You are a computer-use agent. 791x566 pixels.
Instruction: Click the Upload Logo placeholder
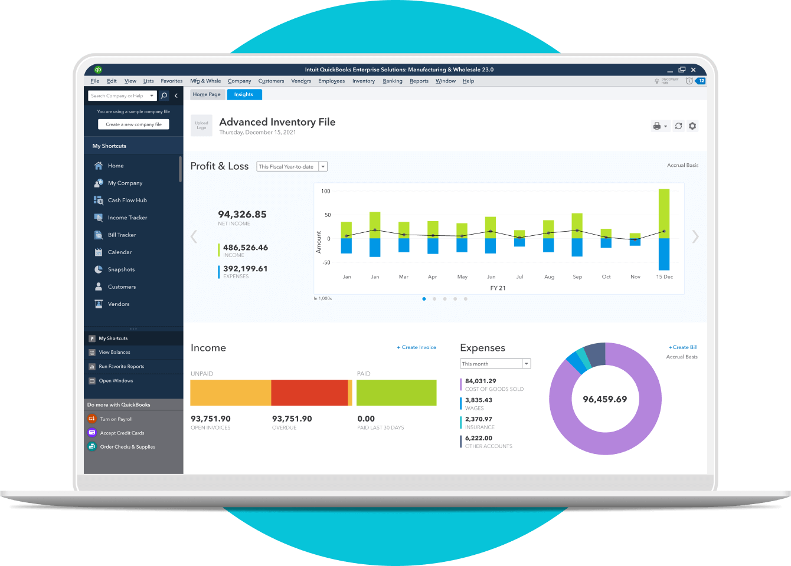(201, 126)
